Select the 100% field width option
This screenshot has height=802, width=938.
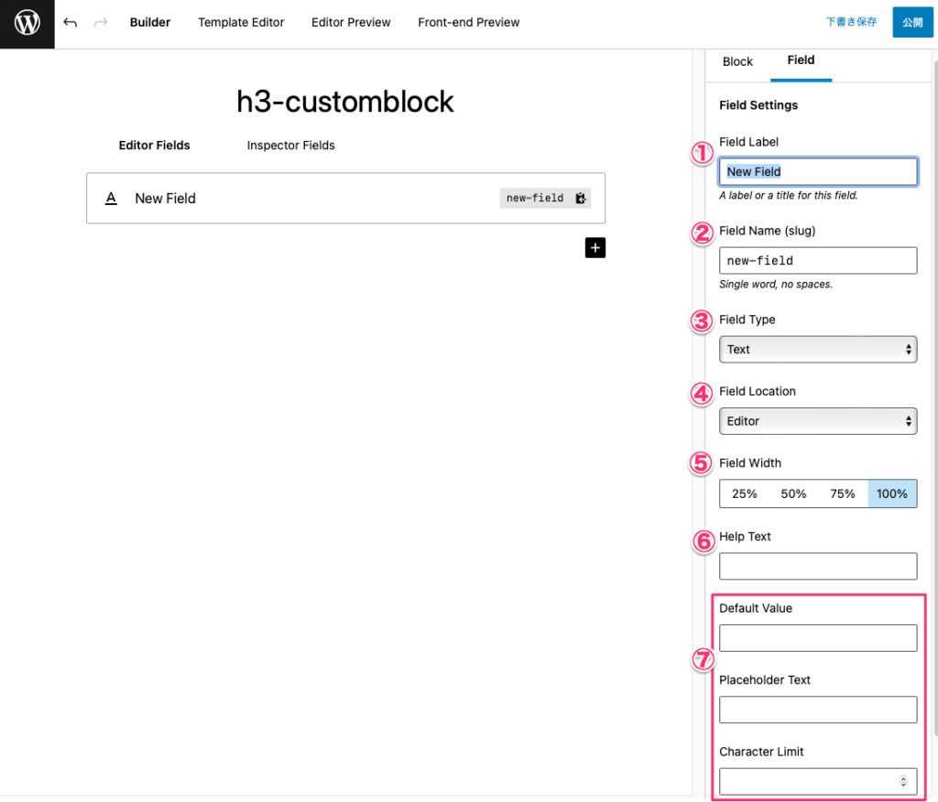(891, 493)
